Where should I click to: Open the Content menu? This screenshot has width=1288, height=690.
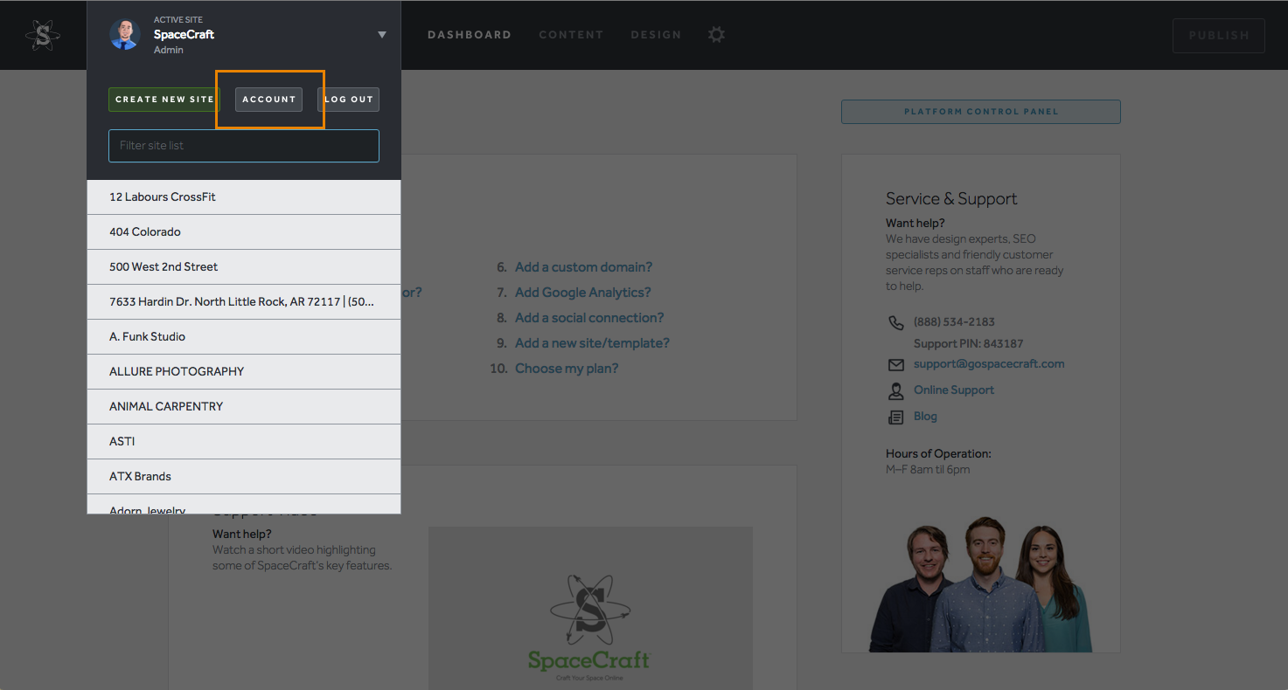pos(571,35)
